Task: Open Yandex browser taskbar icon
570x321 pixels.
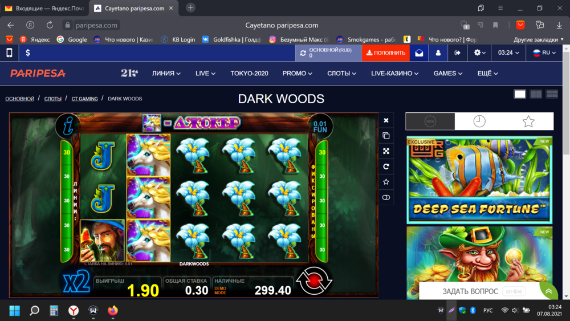Action: [74, 311]
